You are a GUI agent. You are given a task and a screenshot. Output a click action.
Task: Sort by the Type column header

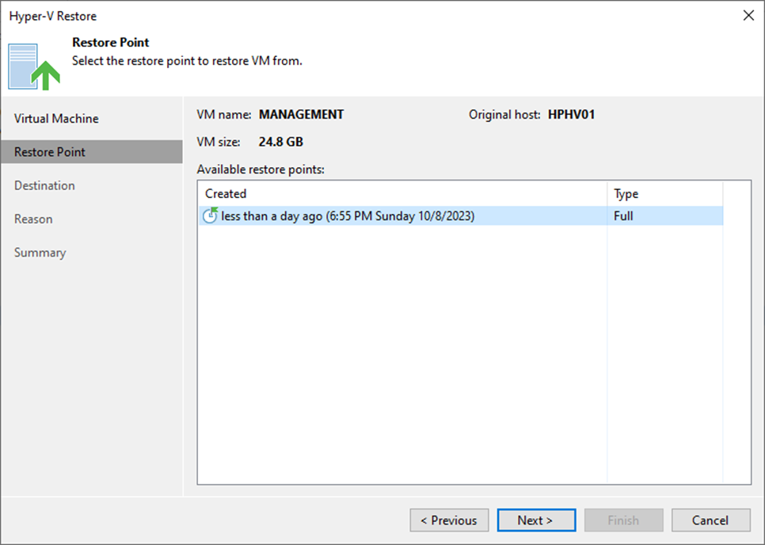tap(665, 194)
